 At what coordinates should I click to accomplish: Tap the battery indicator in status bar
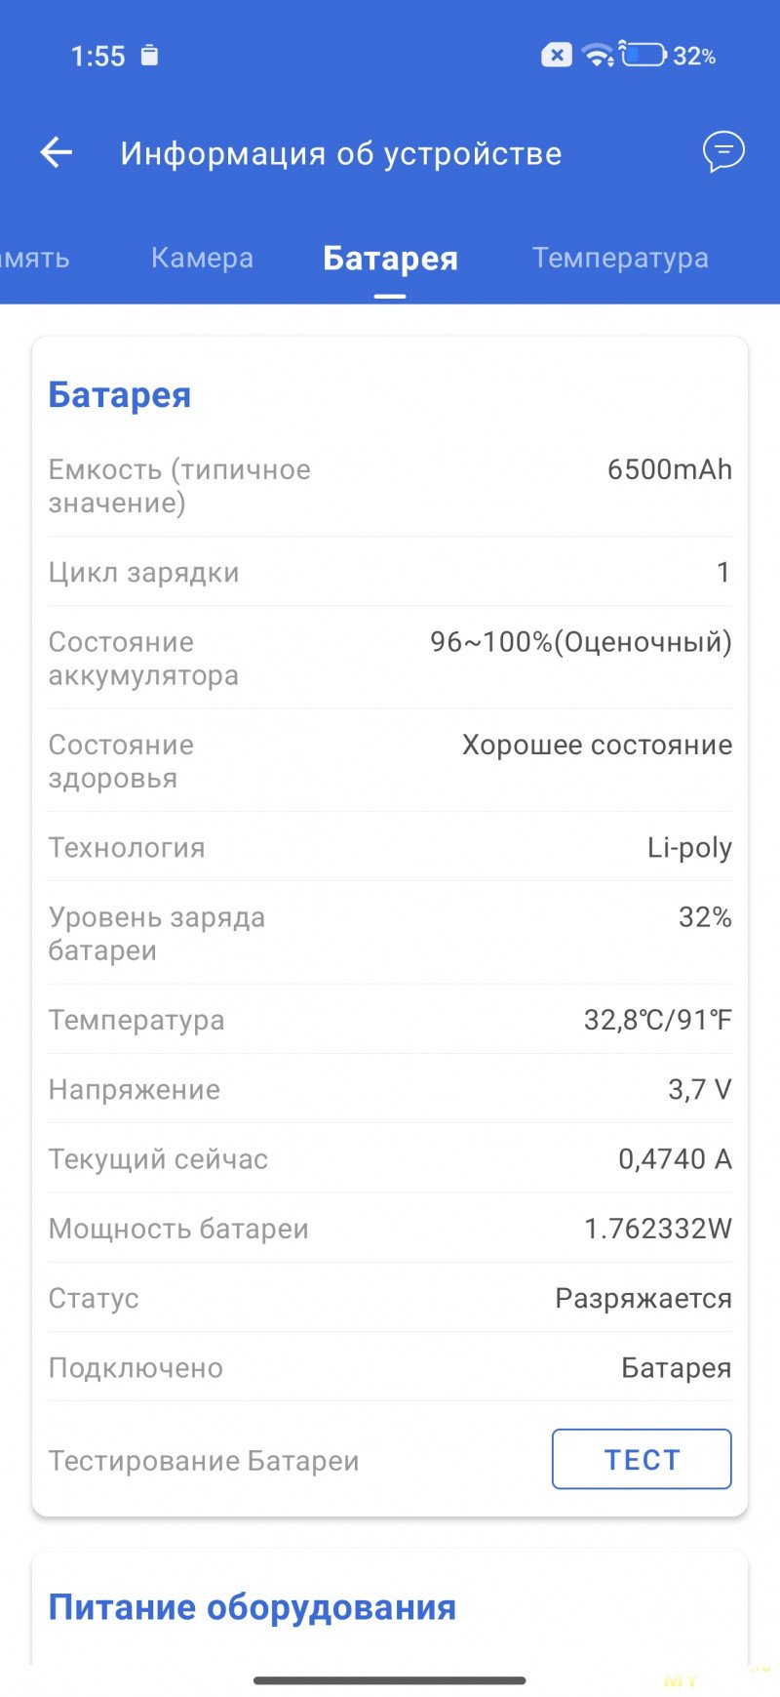click(x=643, y=56)
